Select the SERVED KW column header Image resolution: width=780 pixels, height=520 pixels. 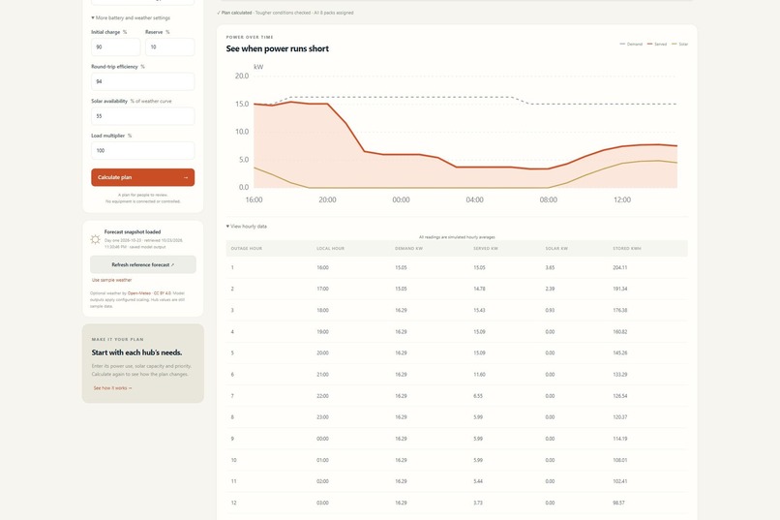pos(486,248)
